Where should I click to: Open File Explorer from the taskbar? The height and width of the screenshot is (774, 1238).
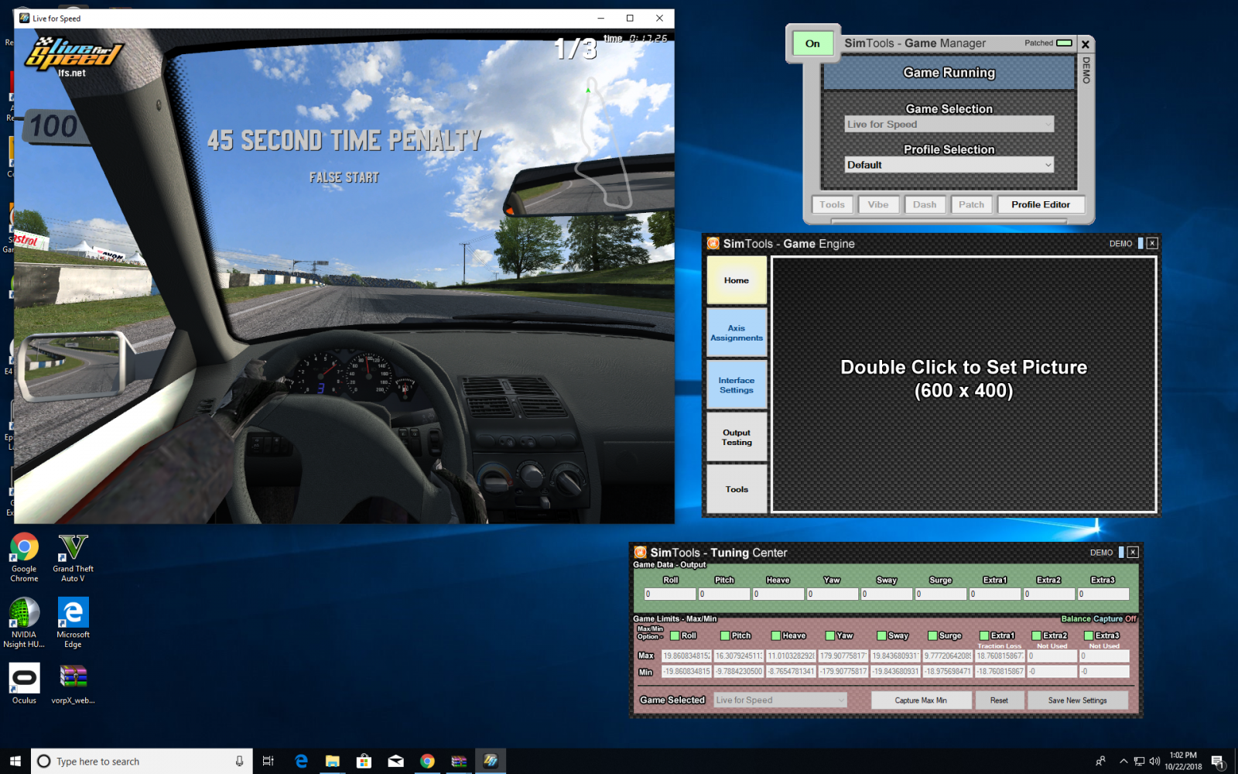click(332, 761)
